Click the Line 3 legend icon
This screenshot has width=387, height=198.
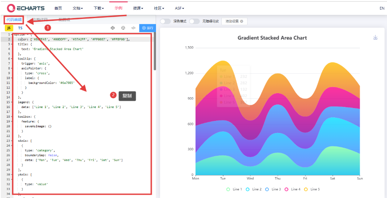[267, 189]
